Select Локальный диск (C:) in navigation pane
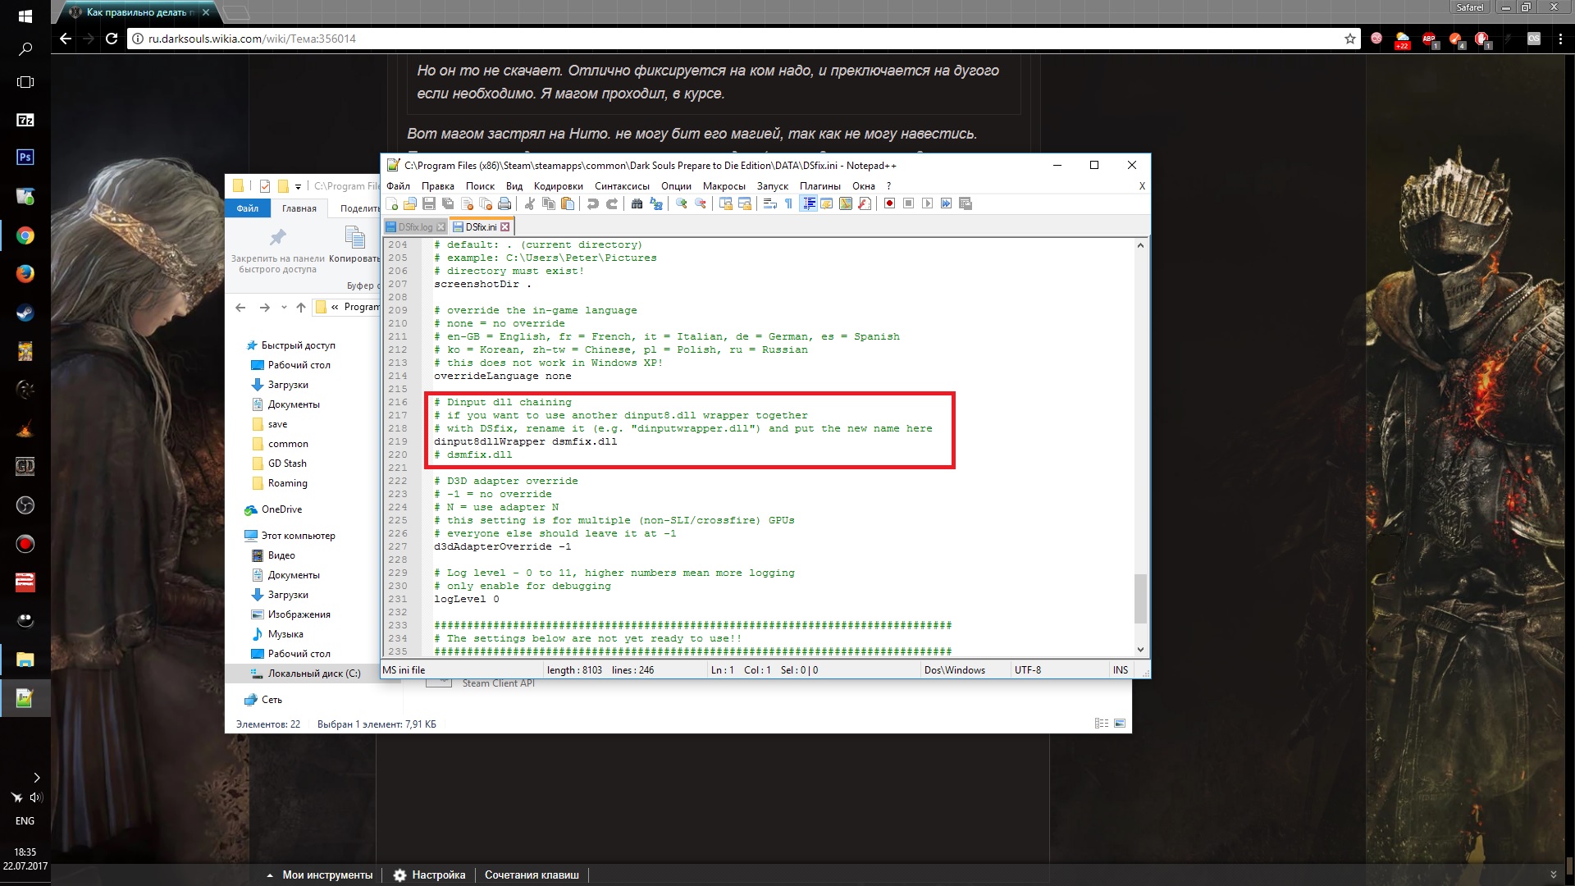Screen dimensions: 1575x886 click(313, 674)
